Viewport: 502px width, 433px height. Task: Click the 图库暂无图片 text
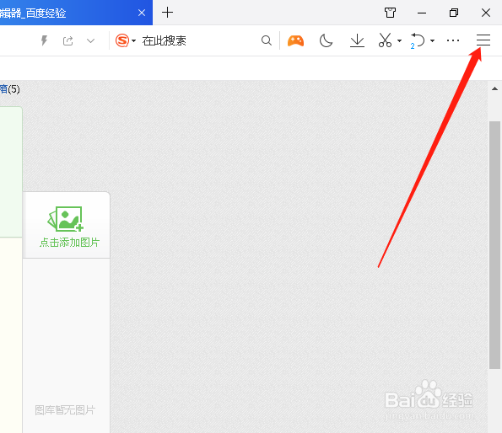click(65, 410)
